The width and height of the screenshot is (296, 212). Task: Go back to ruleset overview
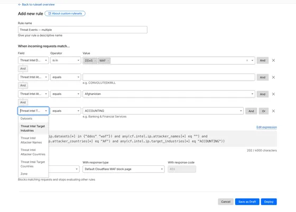tap(36, 4)
